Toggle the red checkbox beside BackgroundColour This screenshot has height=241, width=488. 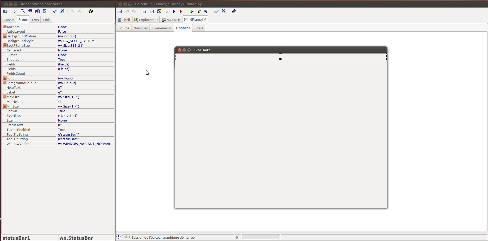tap(5, 36)
